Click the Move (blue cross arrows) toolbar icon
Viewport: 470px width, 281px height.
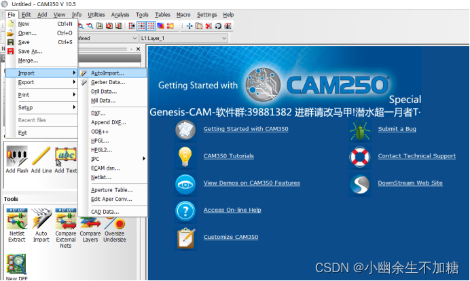pyautogui.click(x=189, y=26)
